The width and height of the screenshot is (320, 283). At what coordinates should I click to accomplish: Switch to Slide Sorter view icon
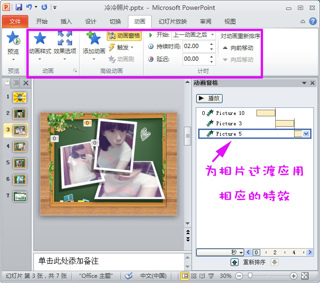[x=193, y=276]
